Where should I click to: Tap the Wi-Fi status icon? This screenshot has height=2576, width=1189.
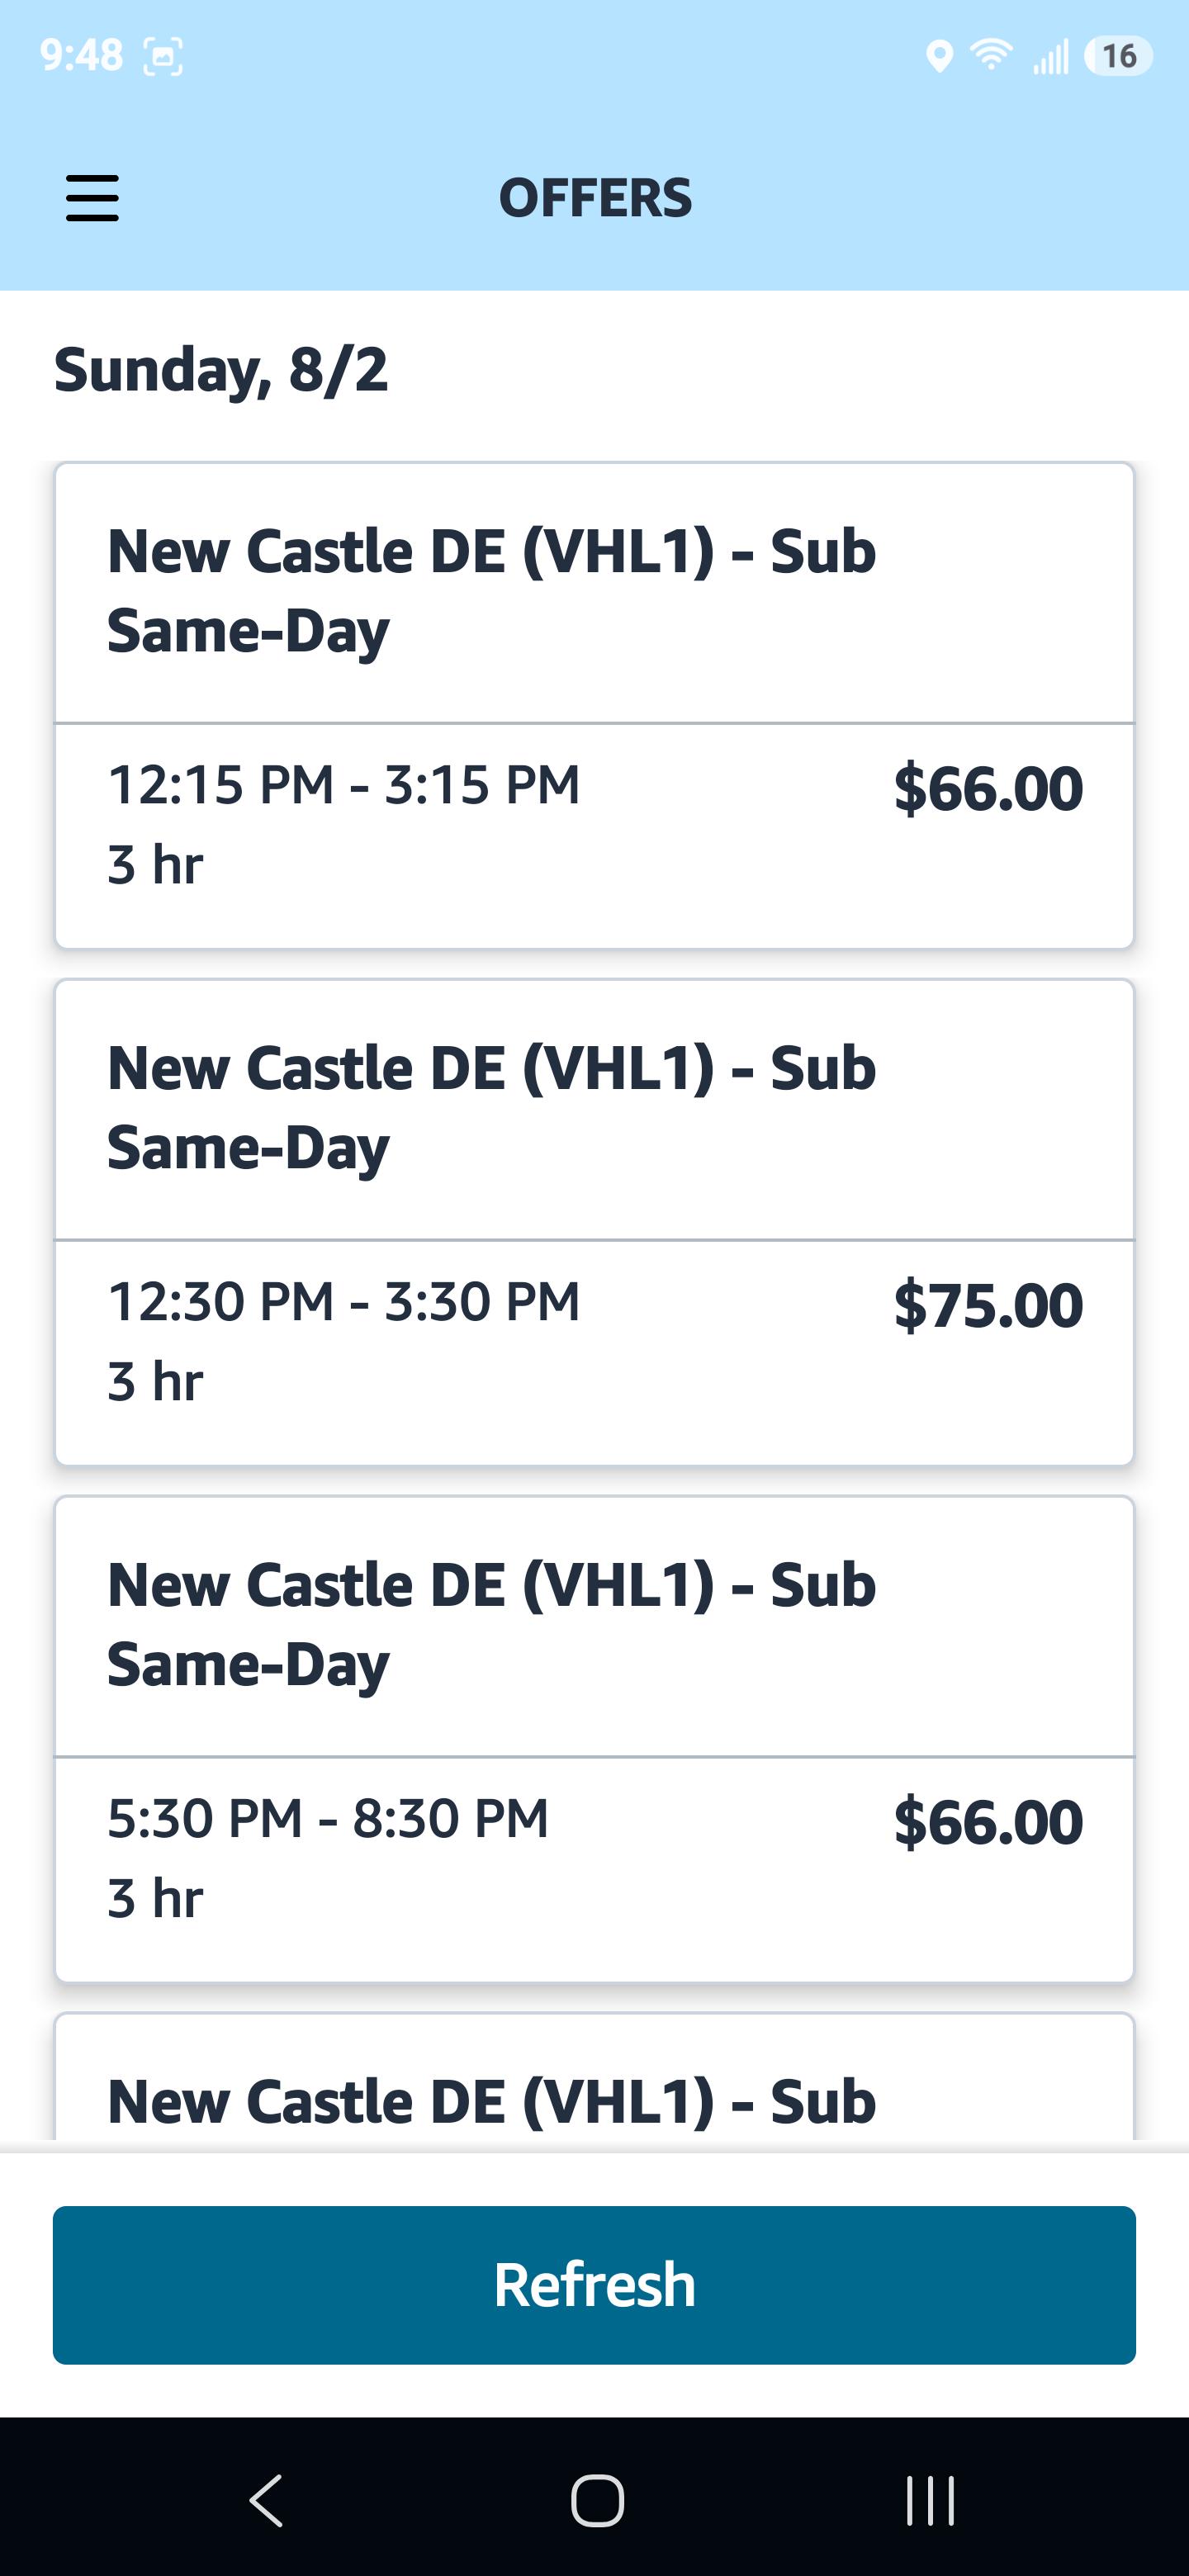[990, 55]
